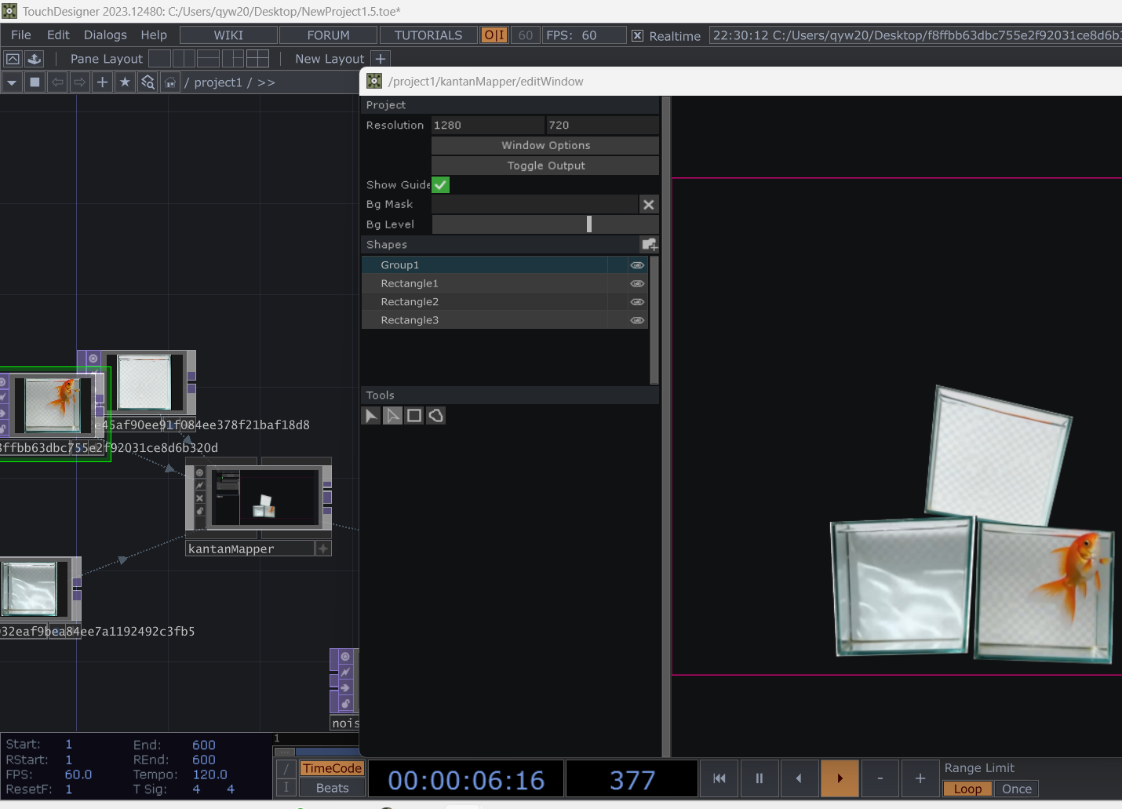This screenshot has height=809, width=1122.
Task: Open the pane type dropdown arrow
Action: pos(12,82)
